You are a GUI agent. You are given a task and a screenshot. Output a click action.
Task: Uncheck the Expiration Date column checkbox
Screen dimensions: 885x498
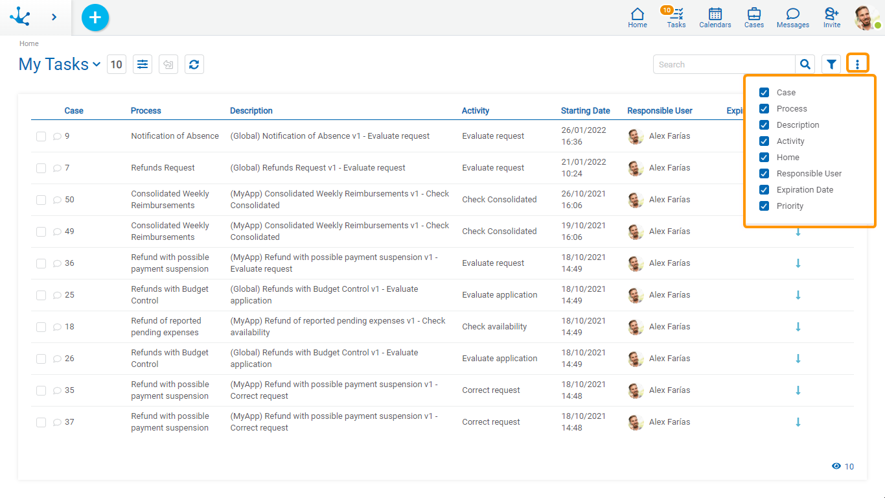tap(764, 190)
